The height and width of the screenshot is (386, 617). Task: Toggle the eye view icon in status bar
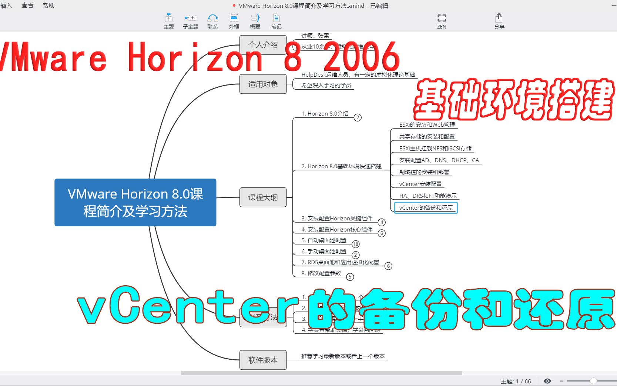[547, 381]
